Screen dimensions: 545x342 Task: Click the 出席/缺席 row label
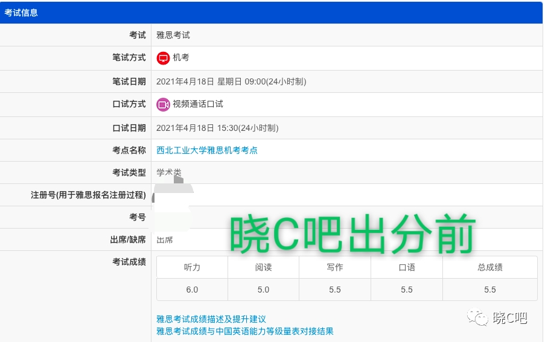pyautogui.click(x=128, y=239)
